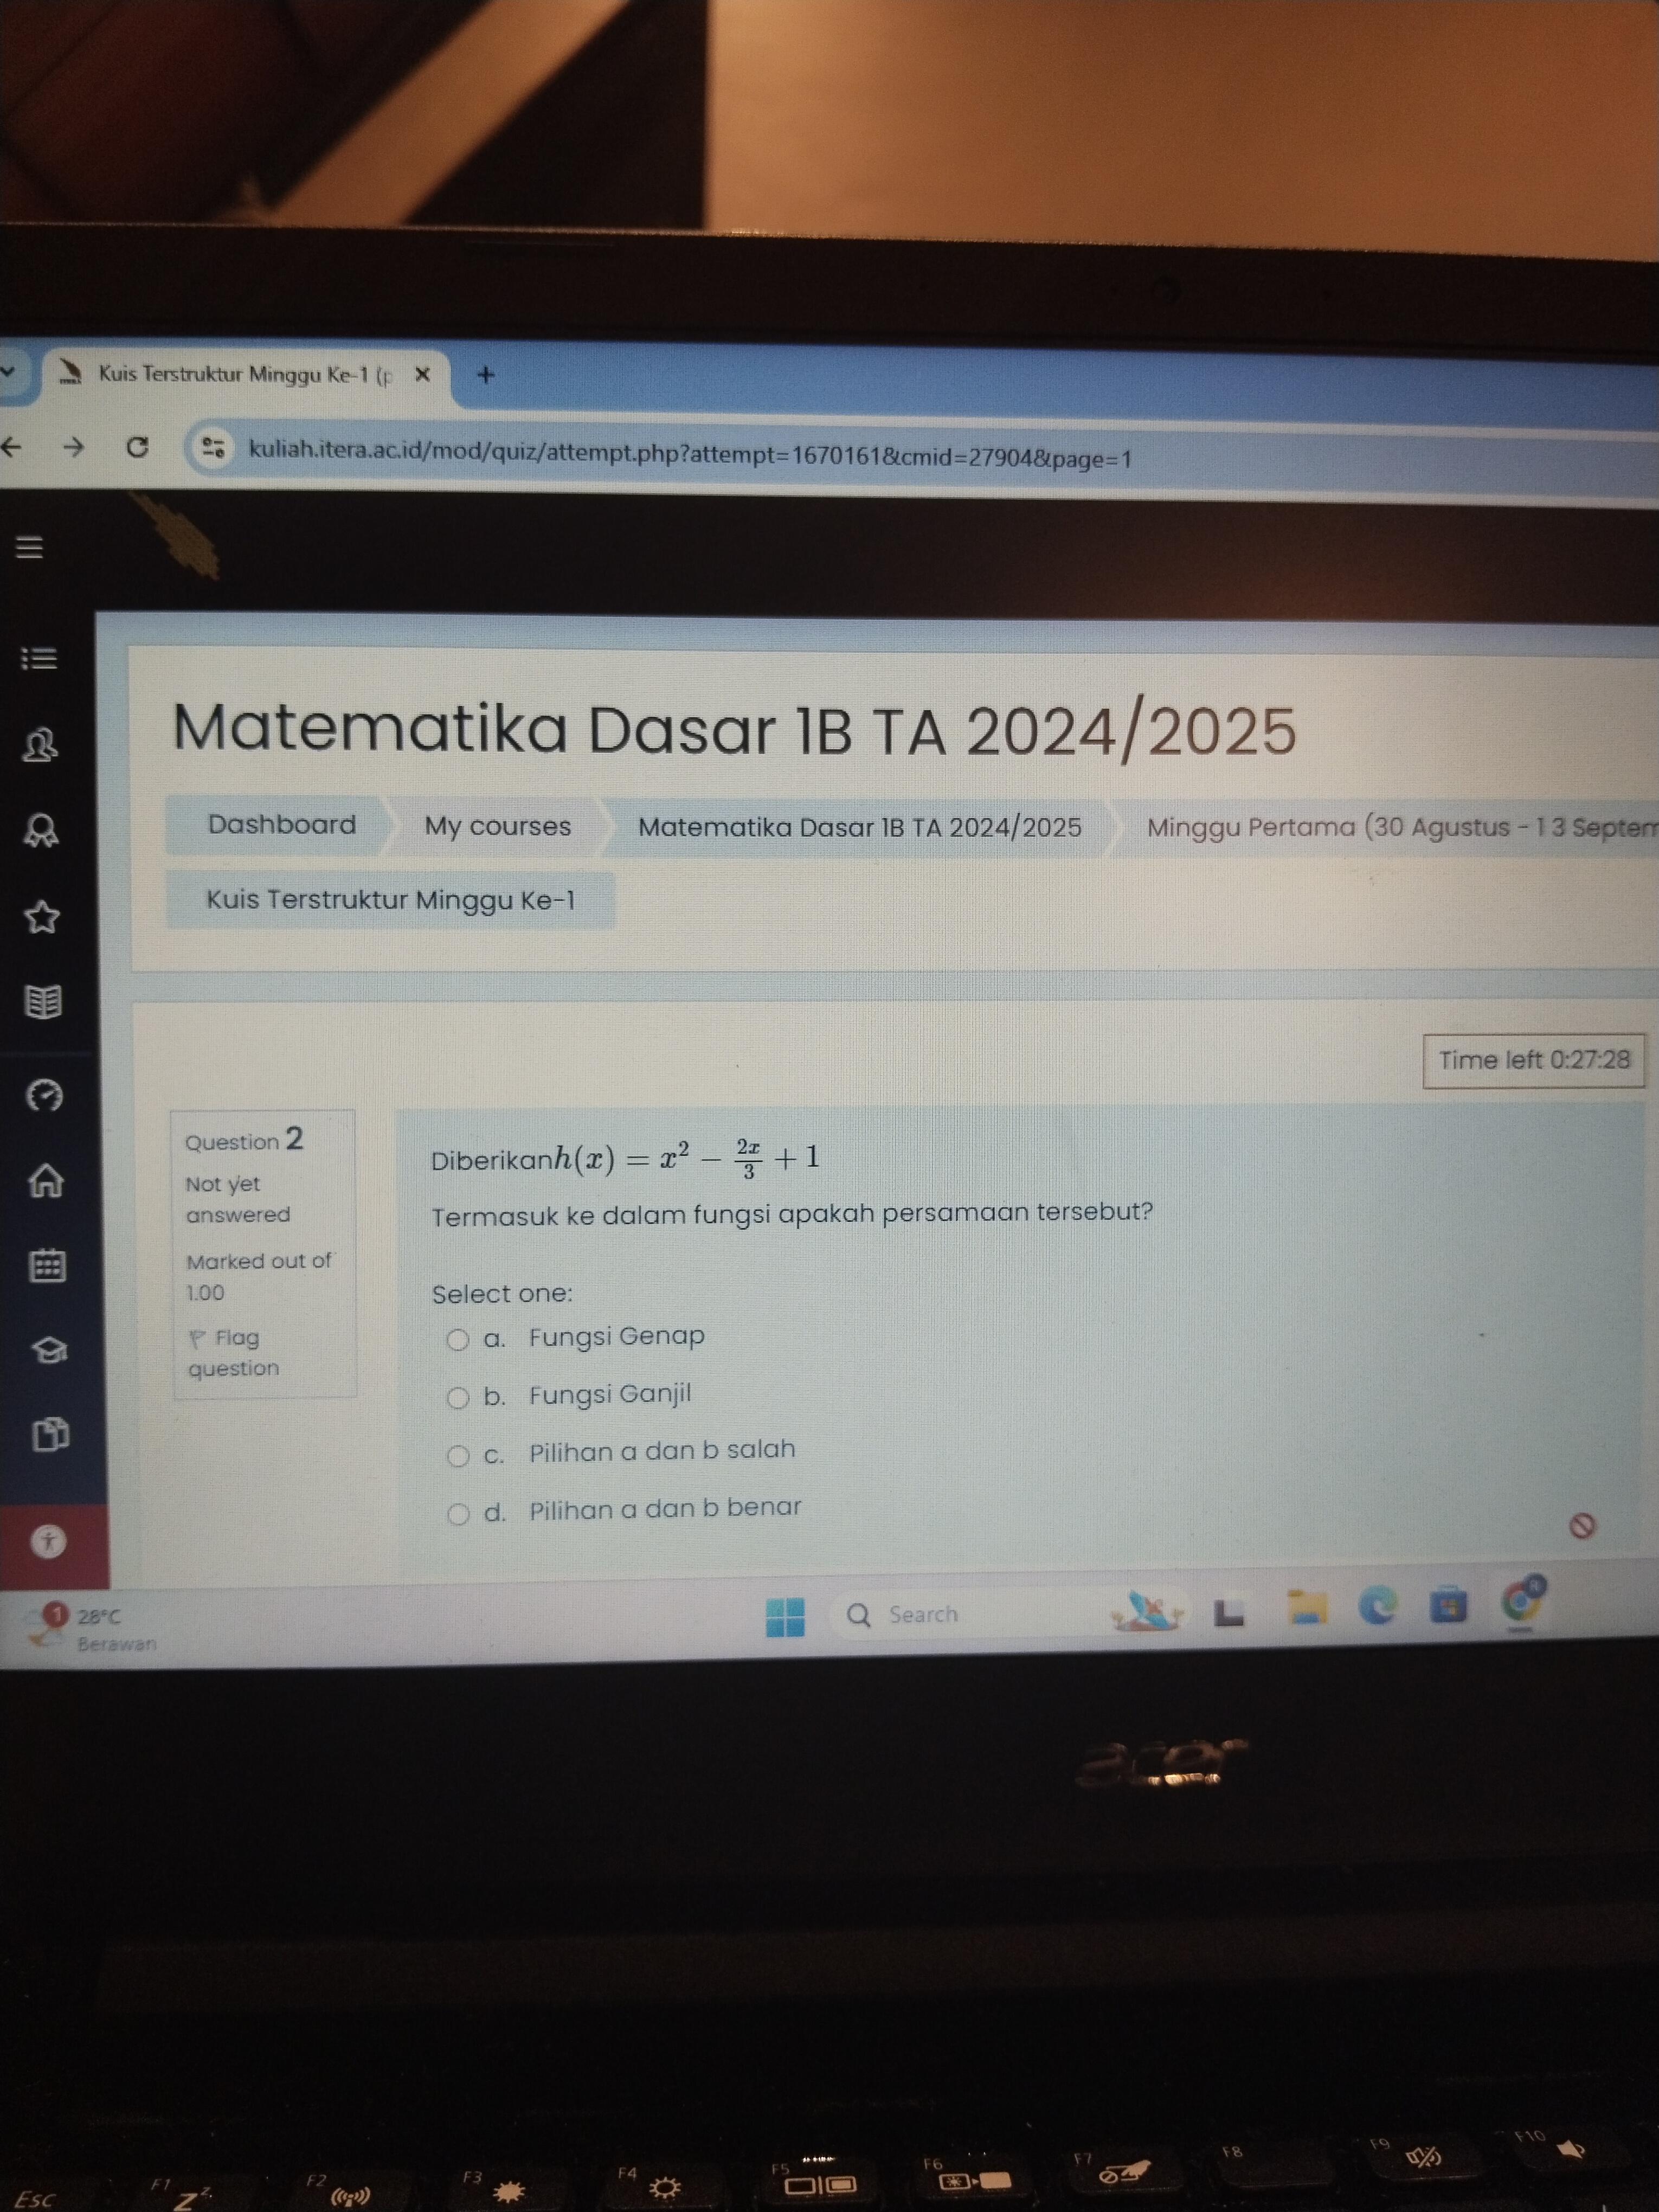Open the dashboard gauge sidebar icon
Viewport: 1659px width, 2212px height.
click(44, 1096)
